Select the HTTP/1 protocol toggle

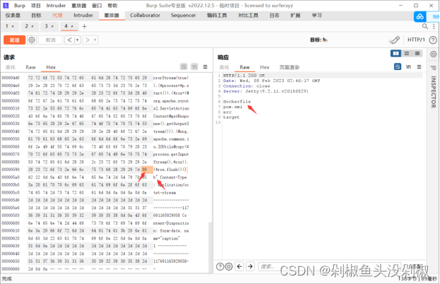coord(416,40)
